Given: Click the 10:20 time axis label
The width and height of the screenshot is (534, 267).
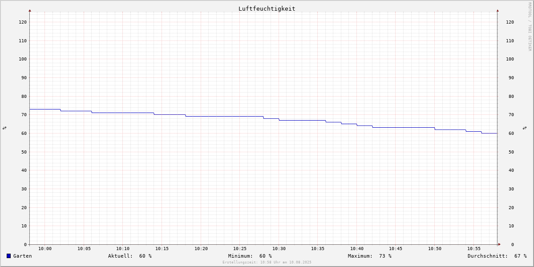Looking at the screenshot, I should click(201, 249).
